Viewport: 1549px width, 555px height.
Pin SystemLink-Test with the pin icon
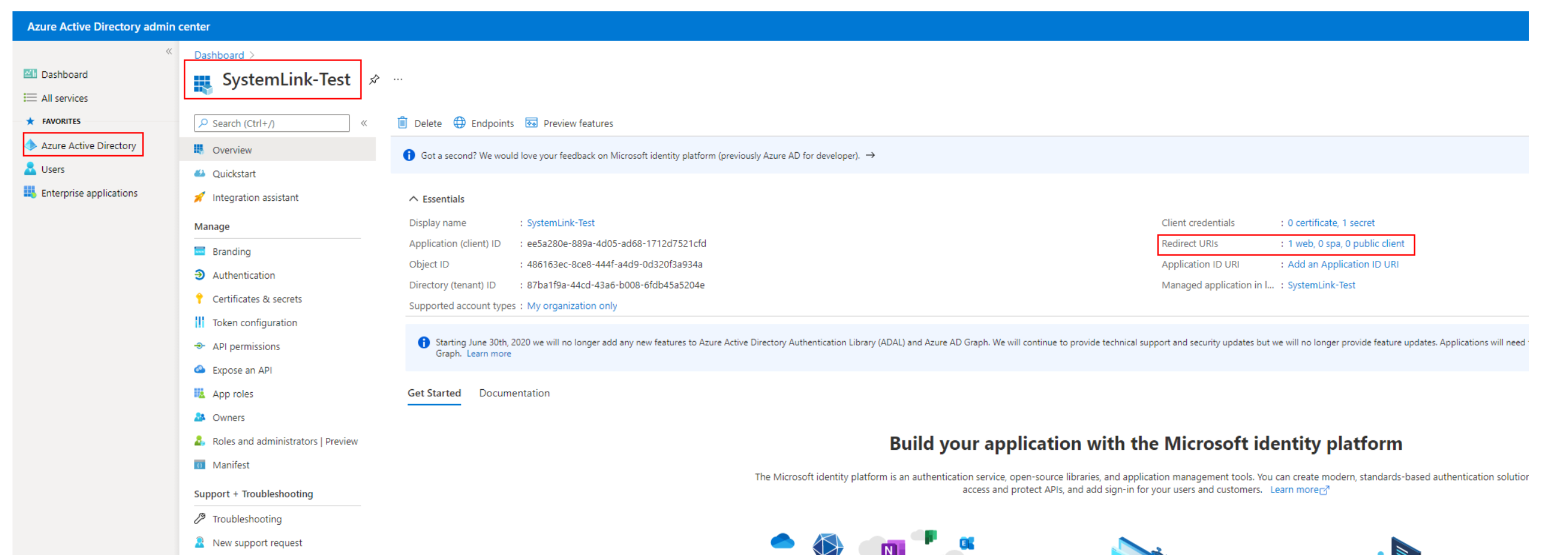point(374,79)
